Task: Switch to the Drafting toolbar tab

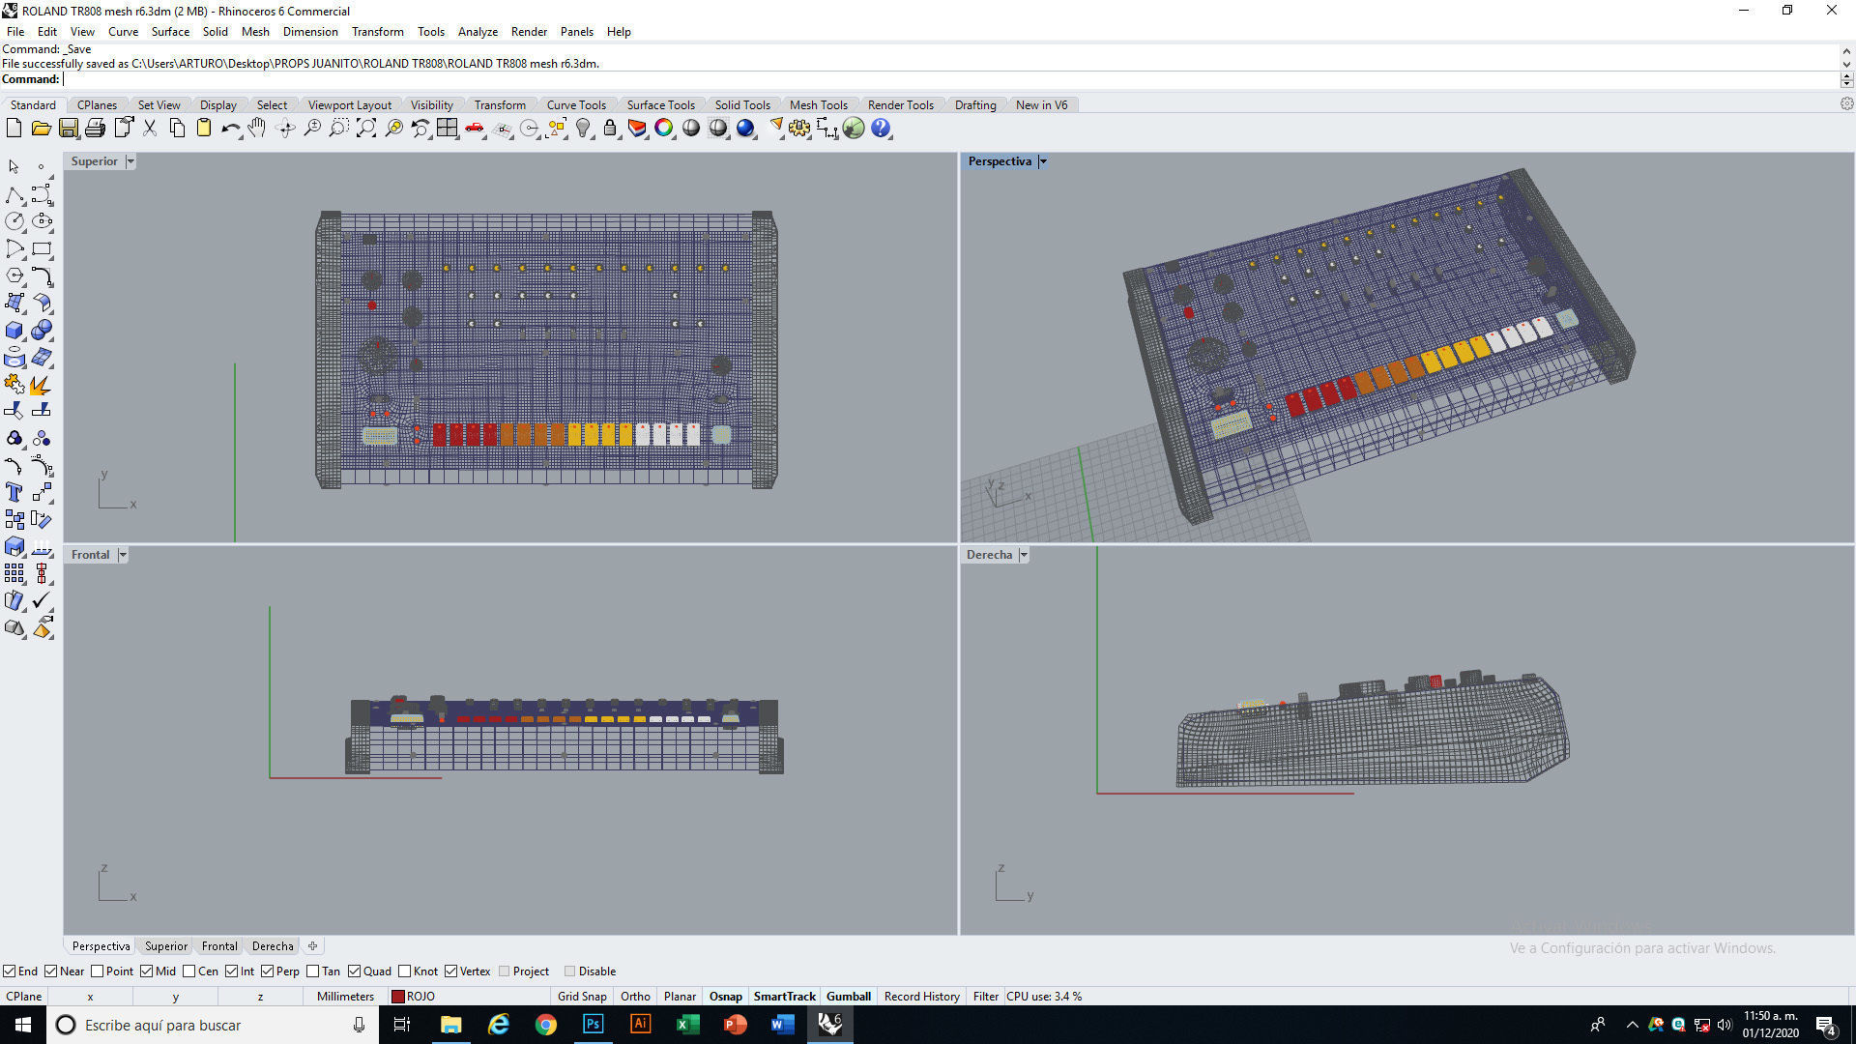Action: pyautogui.click(x=975, y=105)
